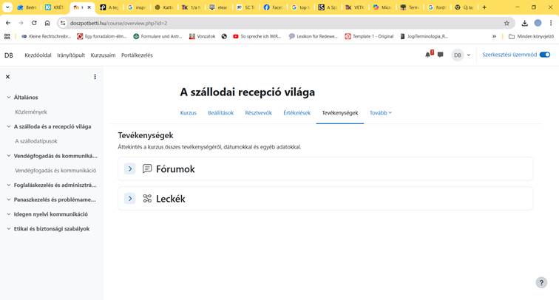
Task: Close the active browser tab
Action: tap(89, 7)
